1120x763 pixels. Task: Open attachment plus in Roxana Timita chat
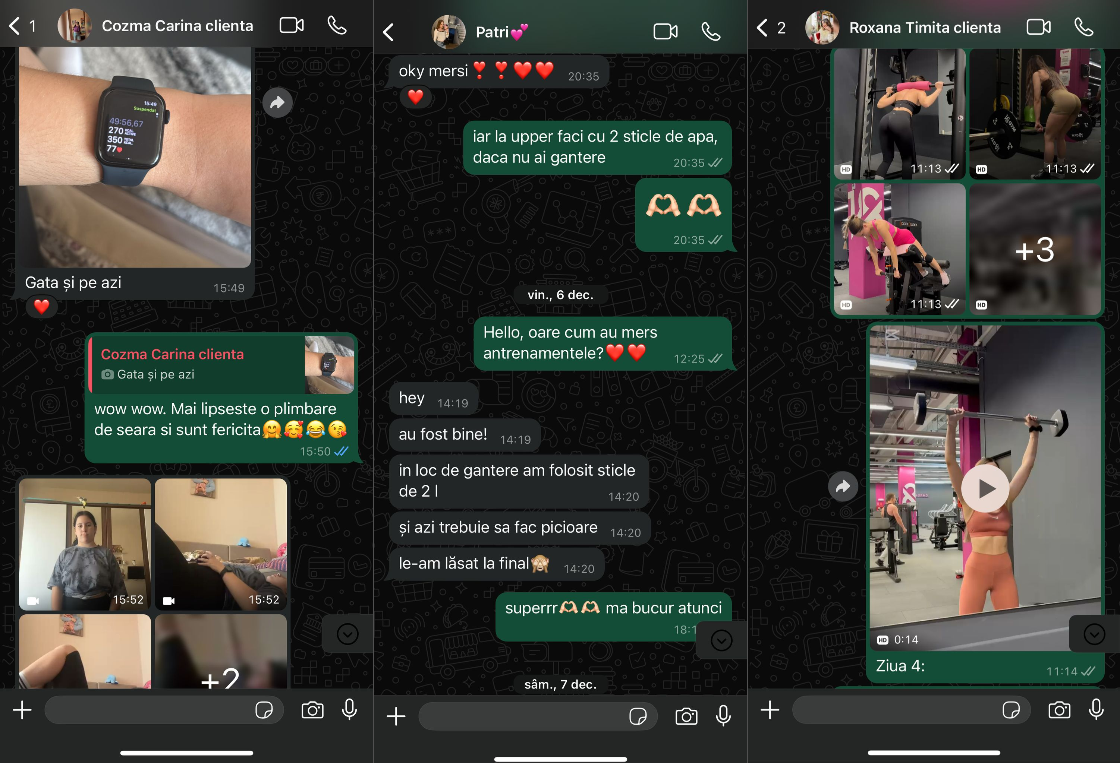[x=770, y=709]
